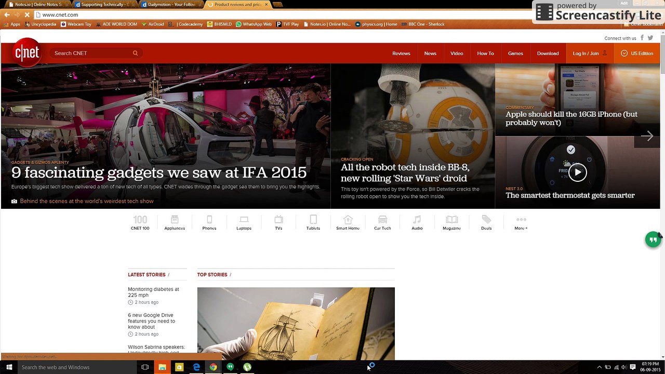
Task: Open the BBC One - Sherlock bookmark
Action: point(422,24)
